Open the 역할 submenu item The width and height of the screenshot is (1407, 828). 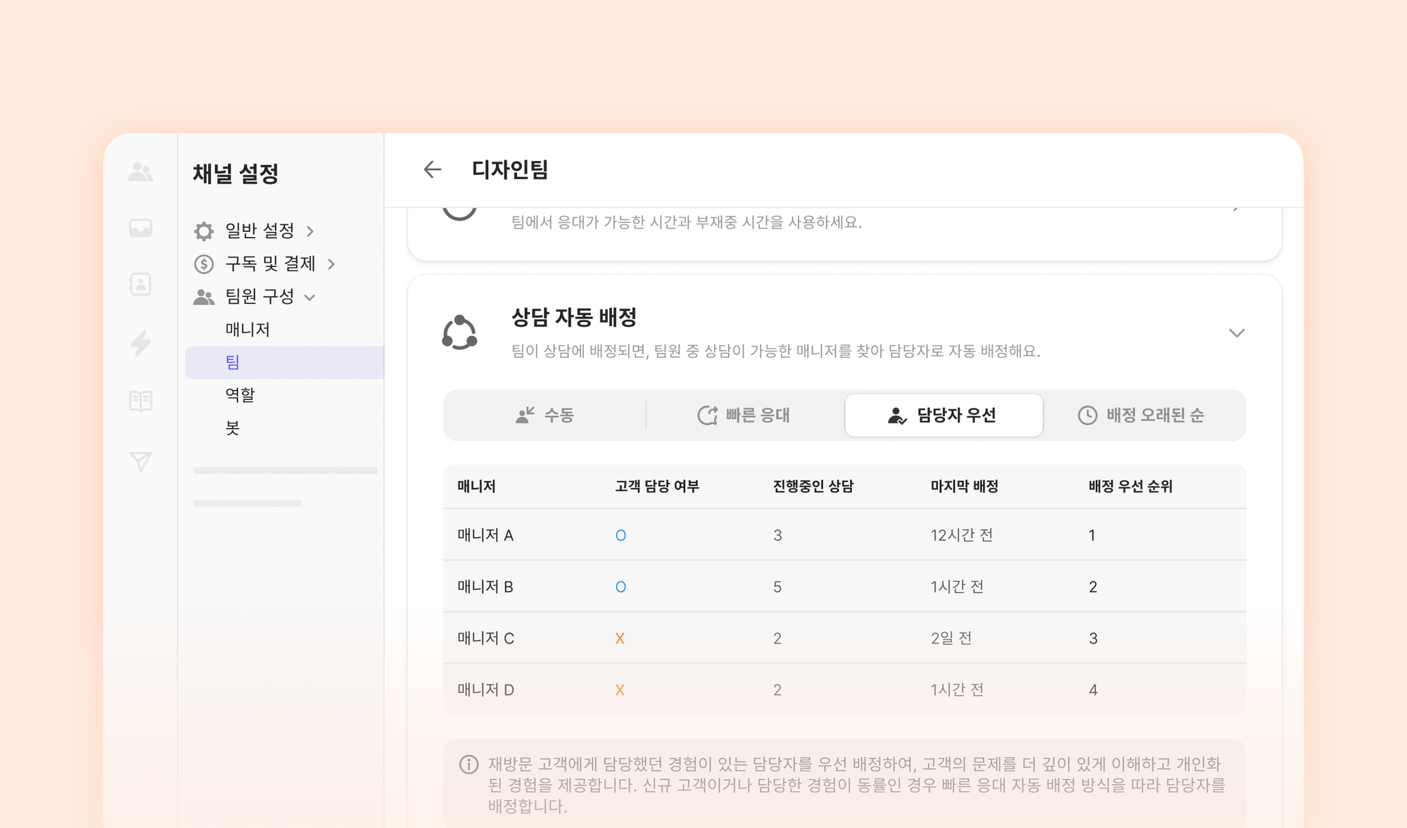(240, 395)
